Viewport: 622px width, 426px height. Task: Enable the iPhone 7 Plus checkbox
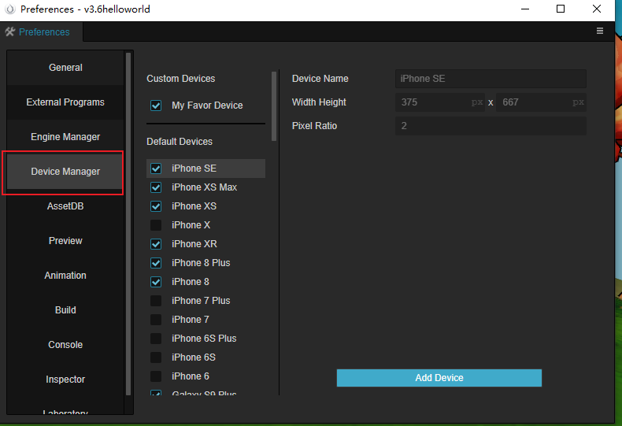click(x=156, y=301)
